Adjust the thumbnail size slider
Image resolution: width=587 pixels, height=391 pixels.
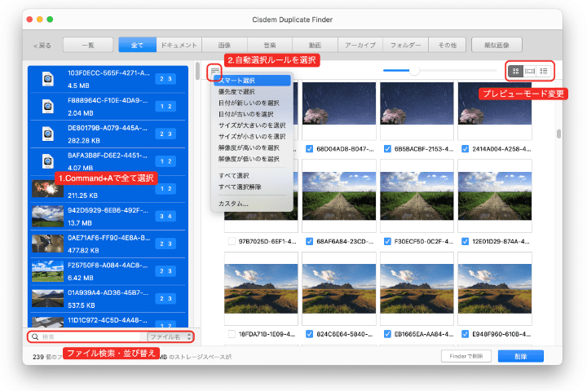414,72
